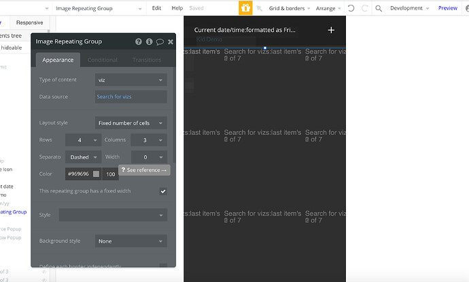
Task: Switch to the Transitions tab
Action: click(x=147, y=60)
